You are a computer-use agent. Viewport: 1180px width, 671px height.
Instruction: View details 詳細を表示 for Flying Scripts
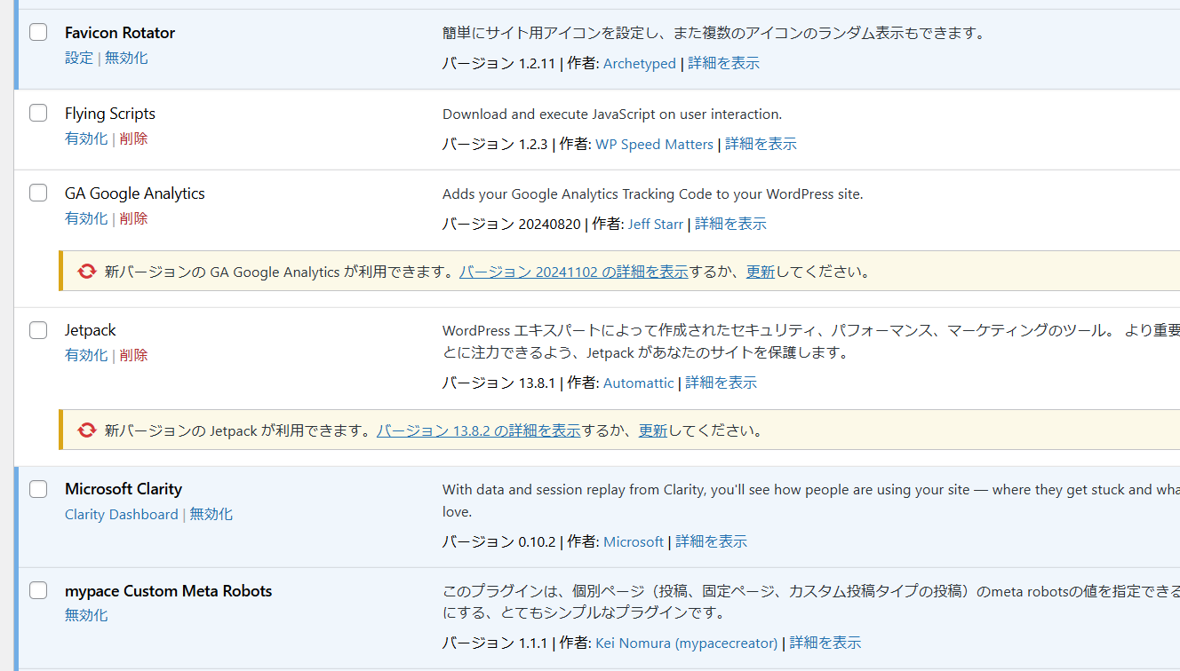(x=761, y=144)
